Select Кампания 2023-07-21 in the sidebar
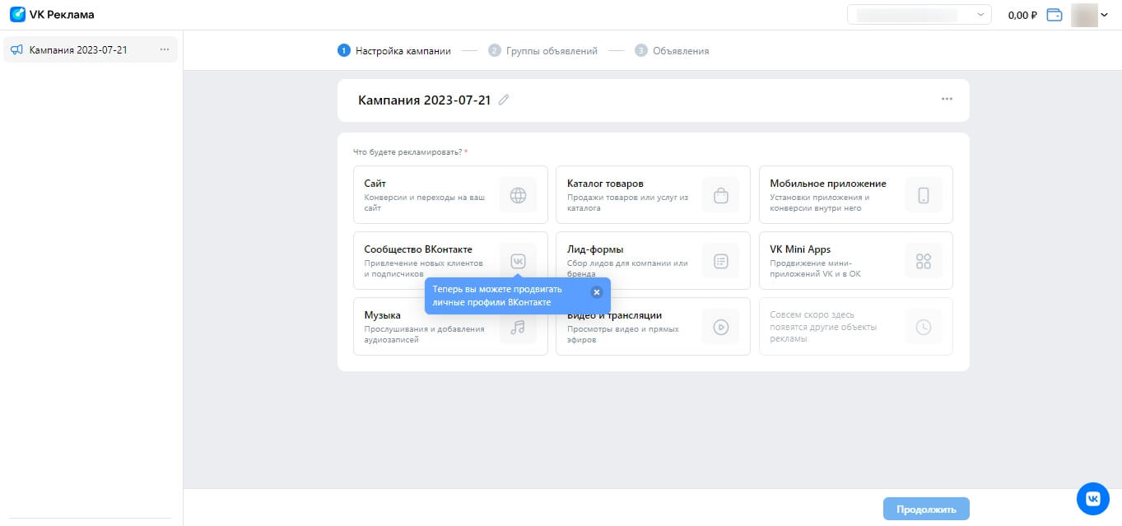 [78, 50]
